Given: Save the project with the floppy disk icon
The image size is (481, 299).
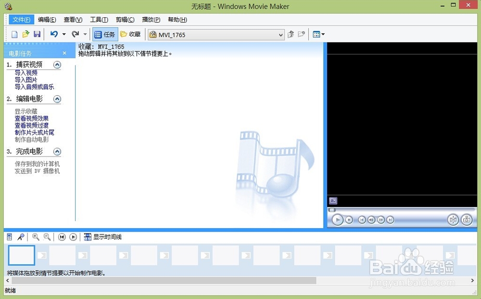Looking at the screenshot, I should (37, 34).
